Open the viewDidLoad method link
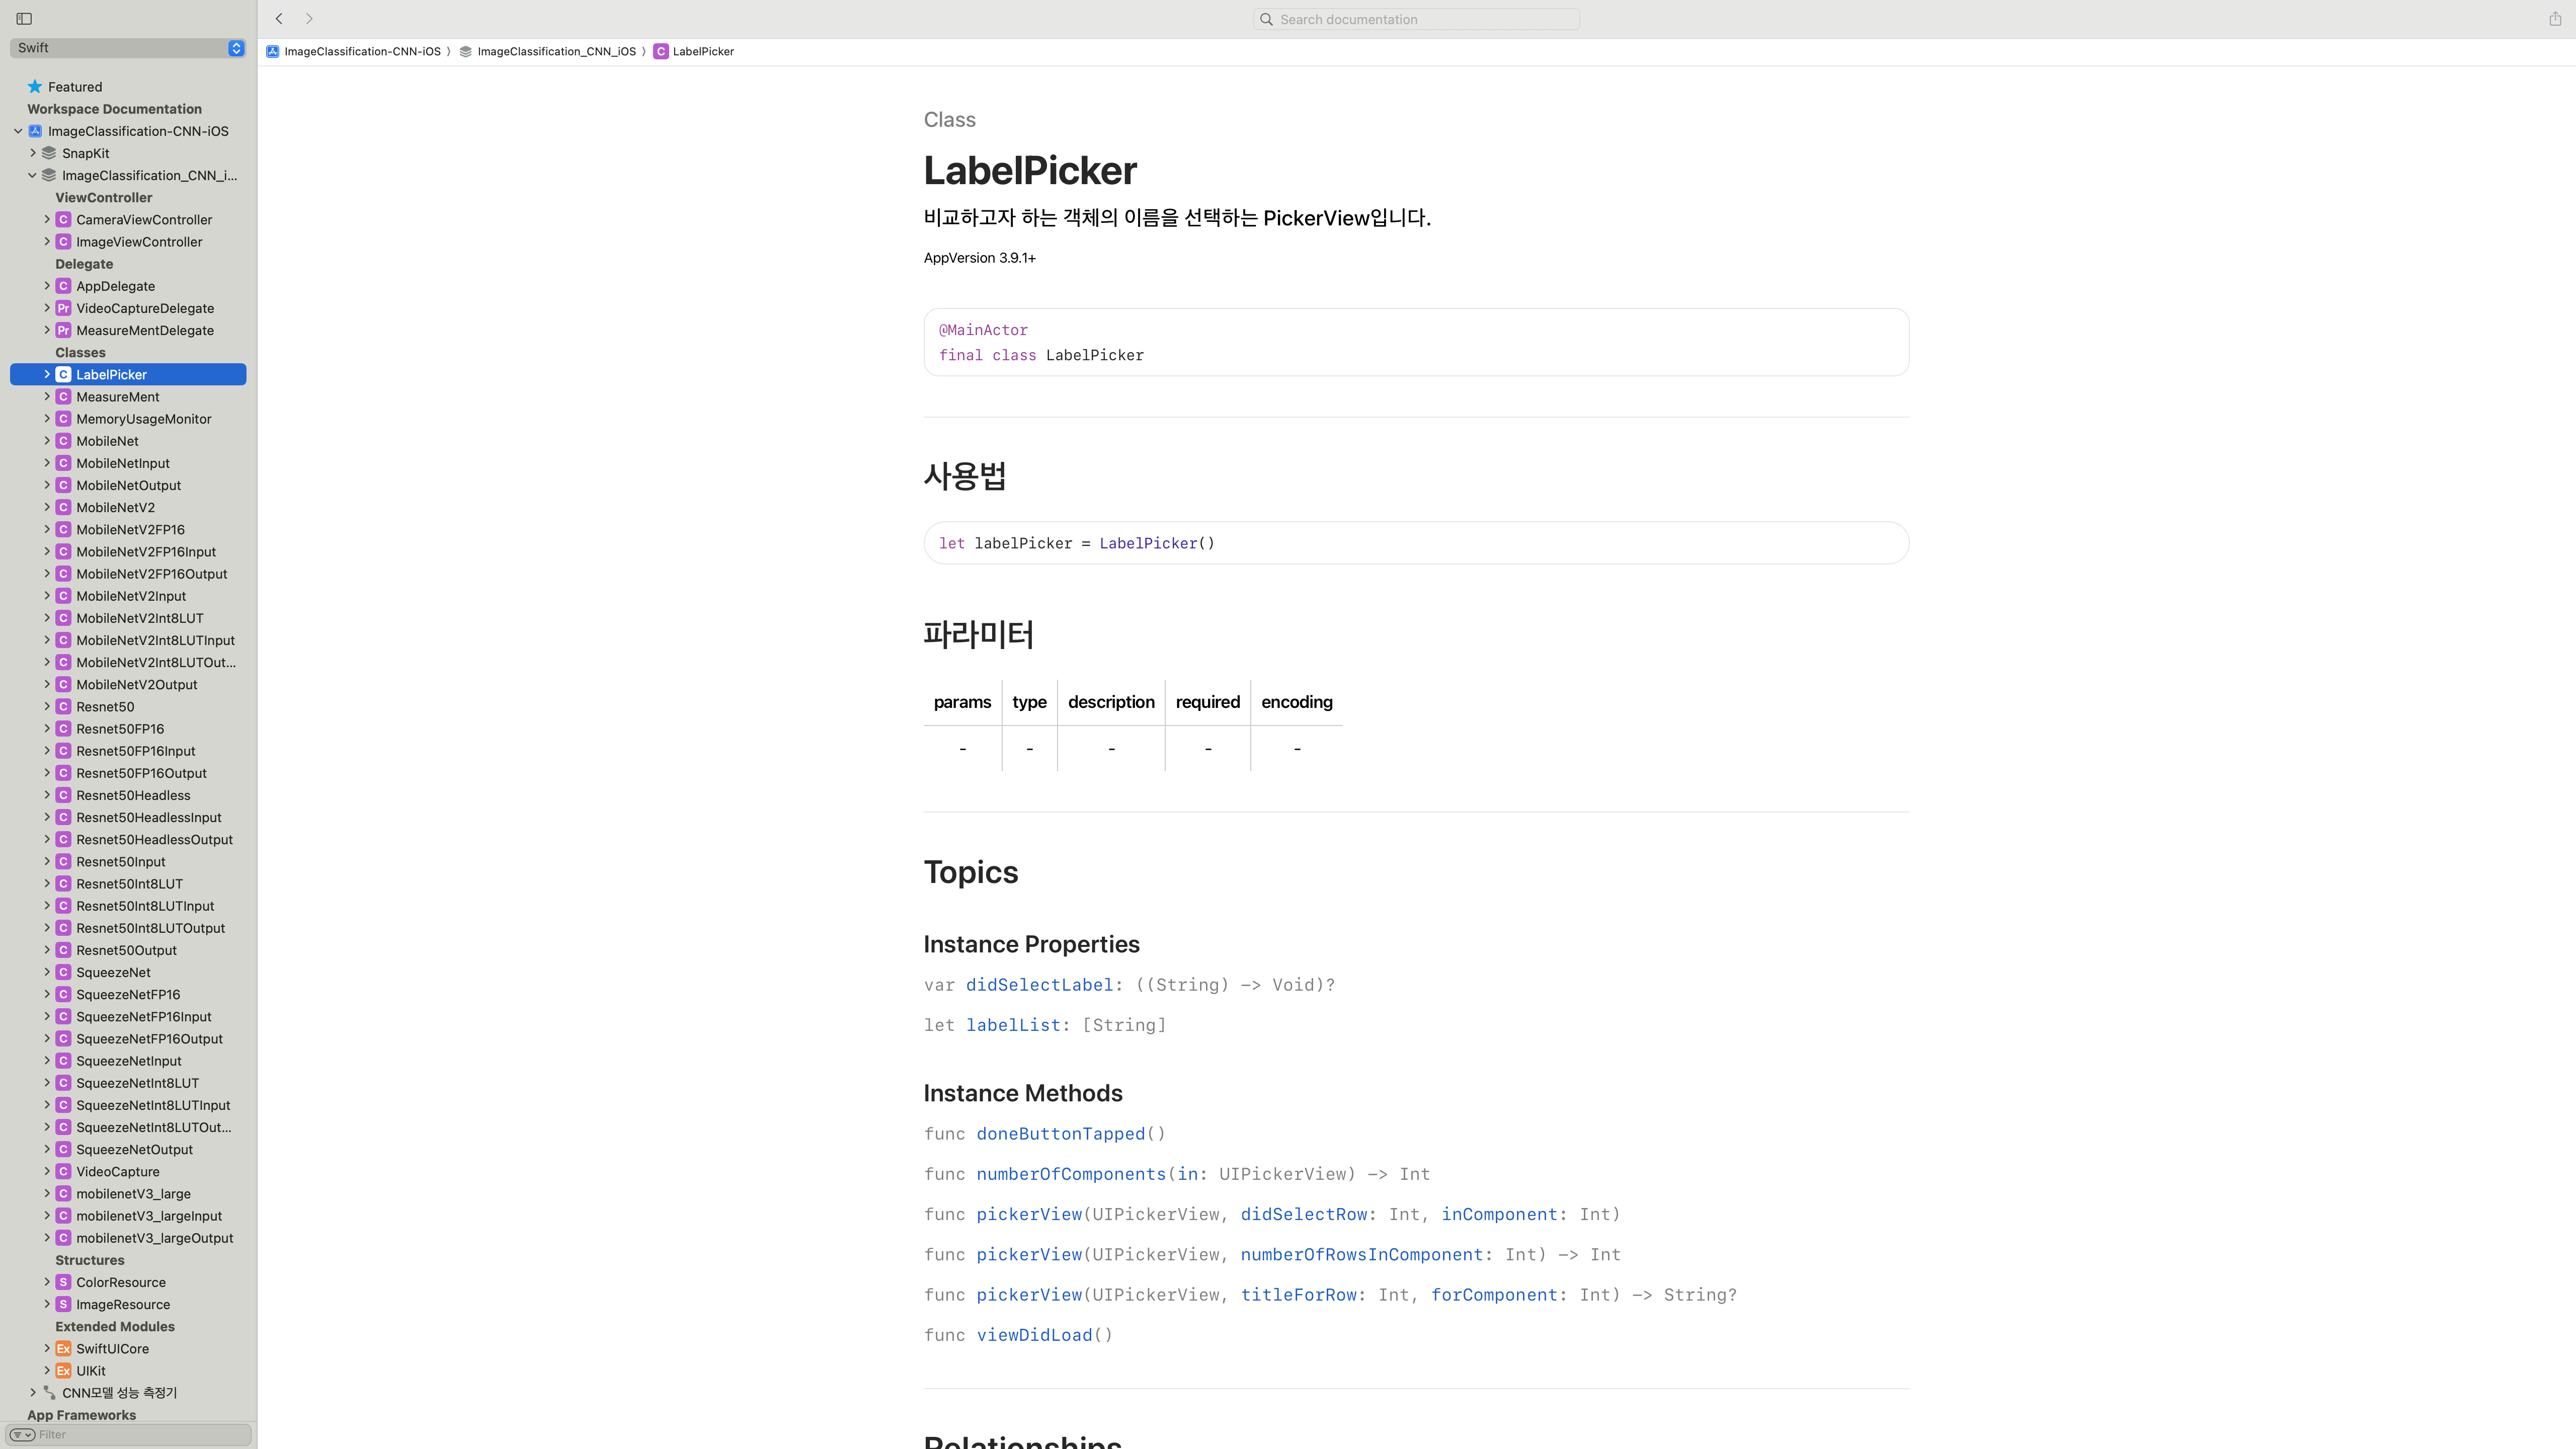Screen dimensions: 2576x1449 coord(1034,1335)
